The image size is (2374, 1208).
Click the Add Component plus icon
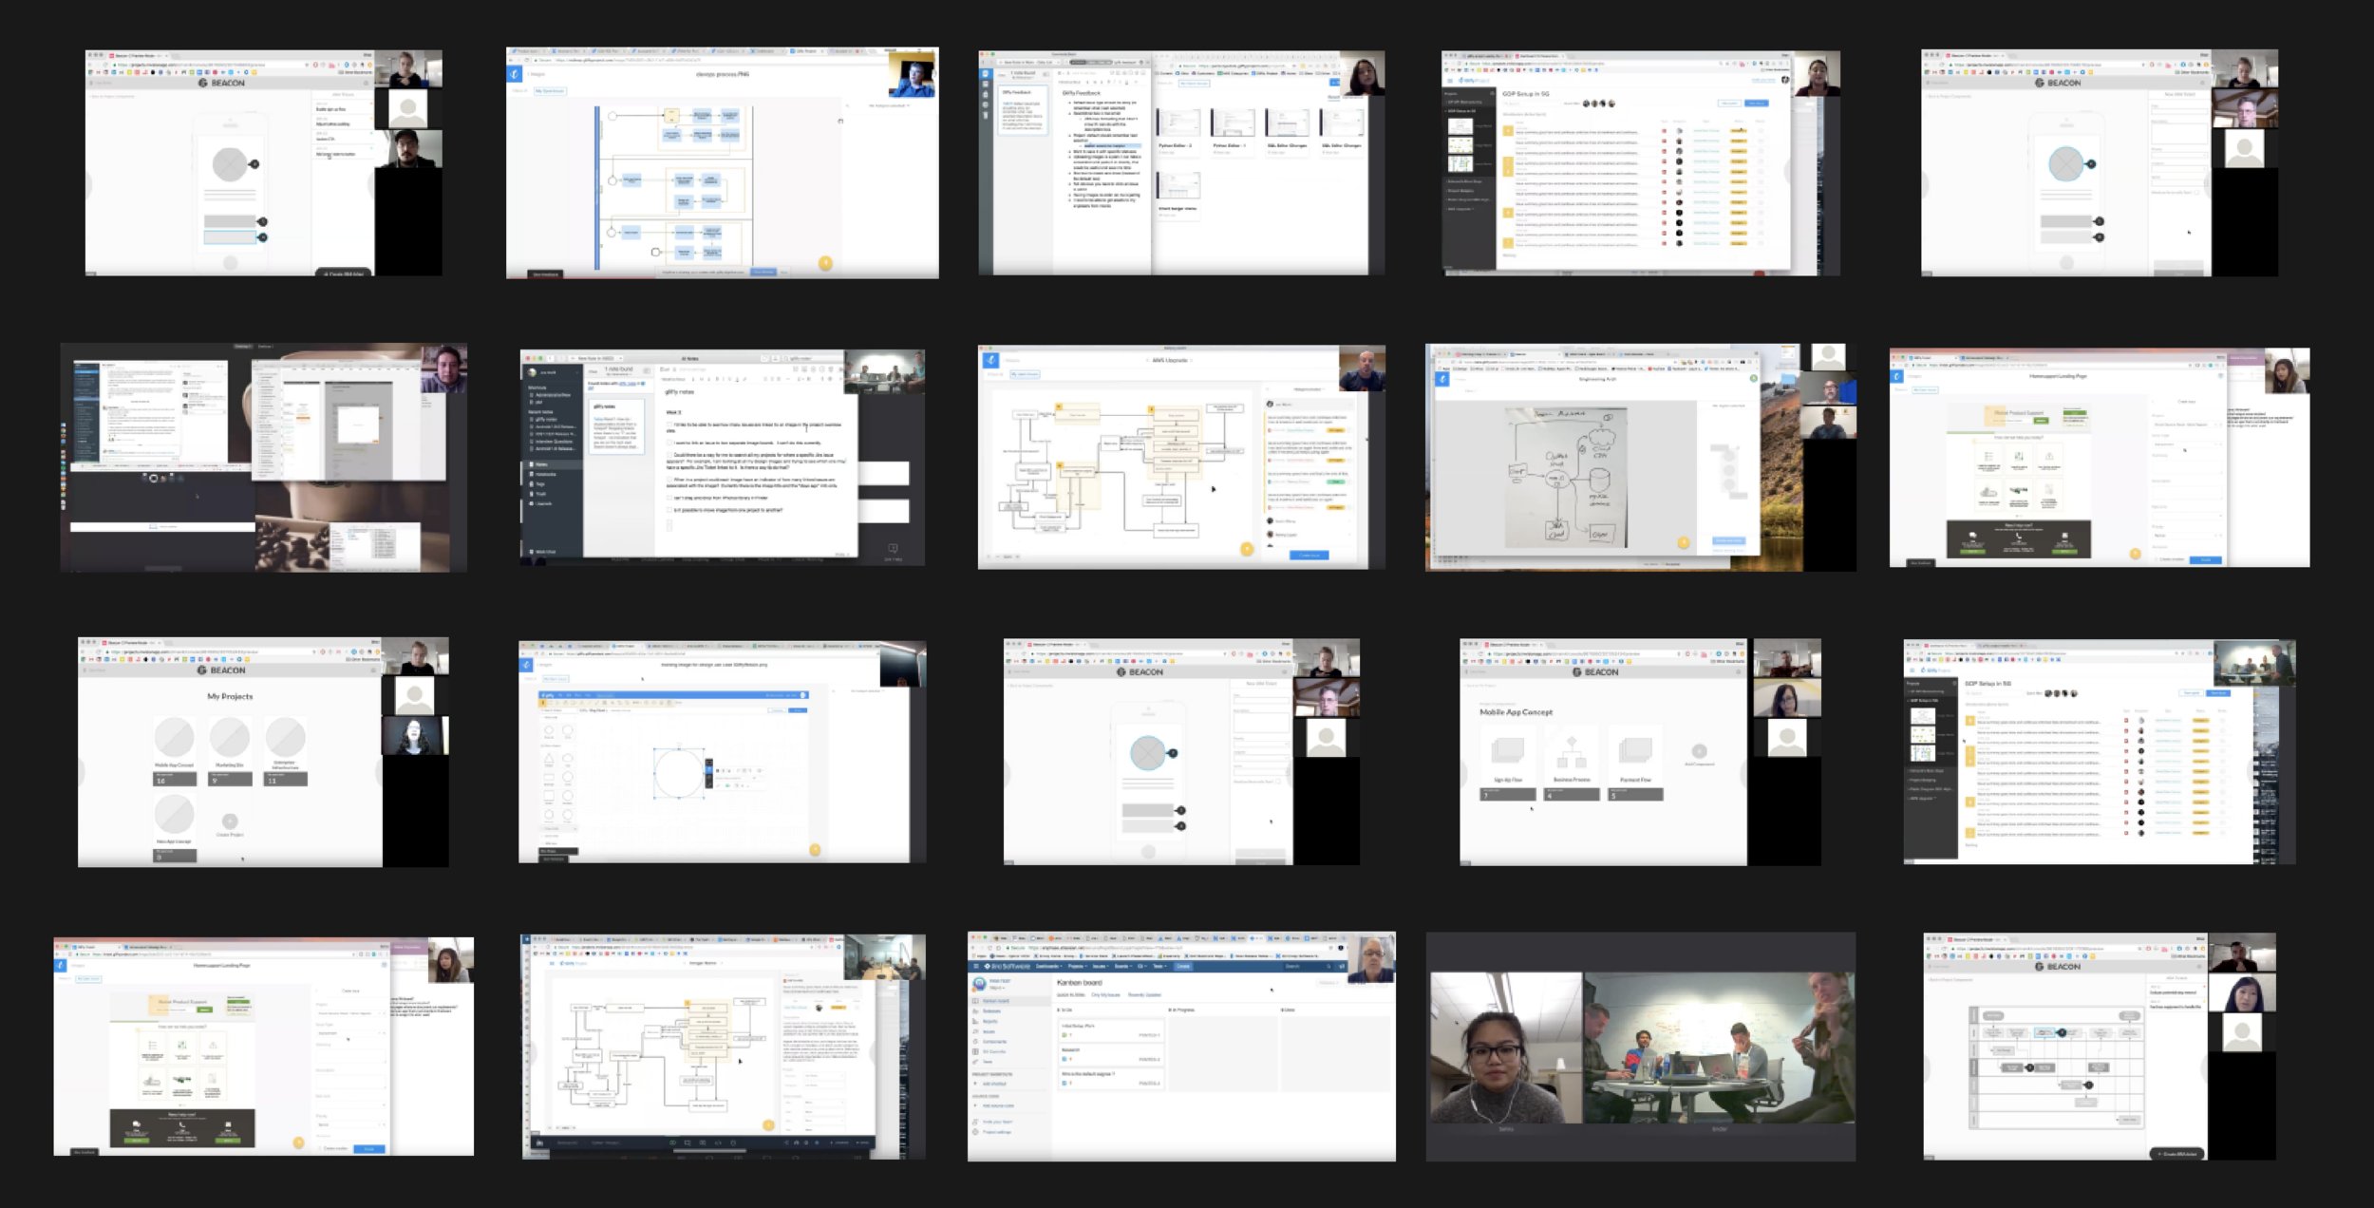click(x=1699, y=751)
